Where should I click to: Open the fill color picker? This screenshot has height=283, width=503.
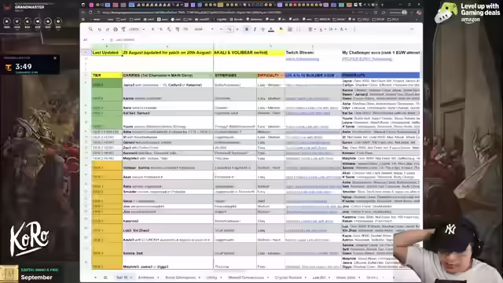tap(281, 29)
